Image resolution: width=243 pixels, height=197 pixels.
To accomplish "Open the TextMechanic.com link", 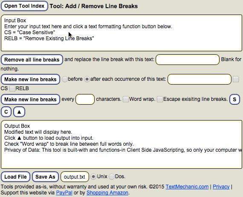I will (187, 187).
